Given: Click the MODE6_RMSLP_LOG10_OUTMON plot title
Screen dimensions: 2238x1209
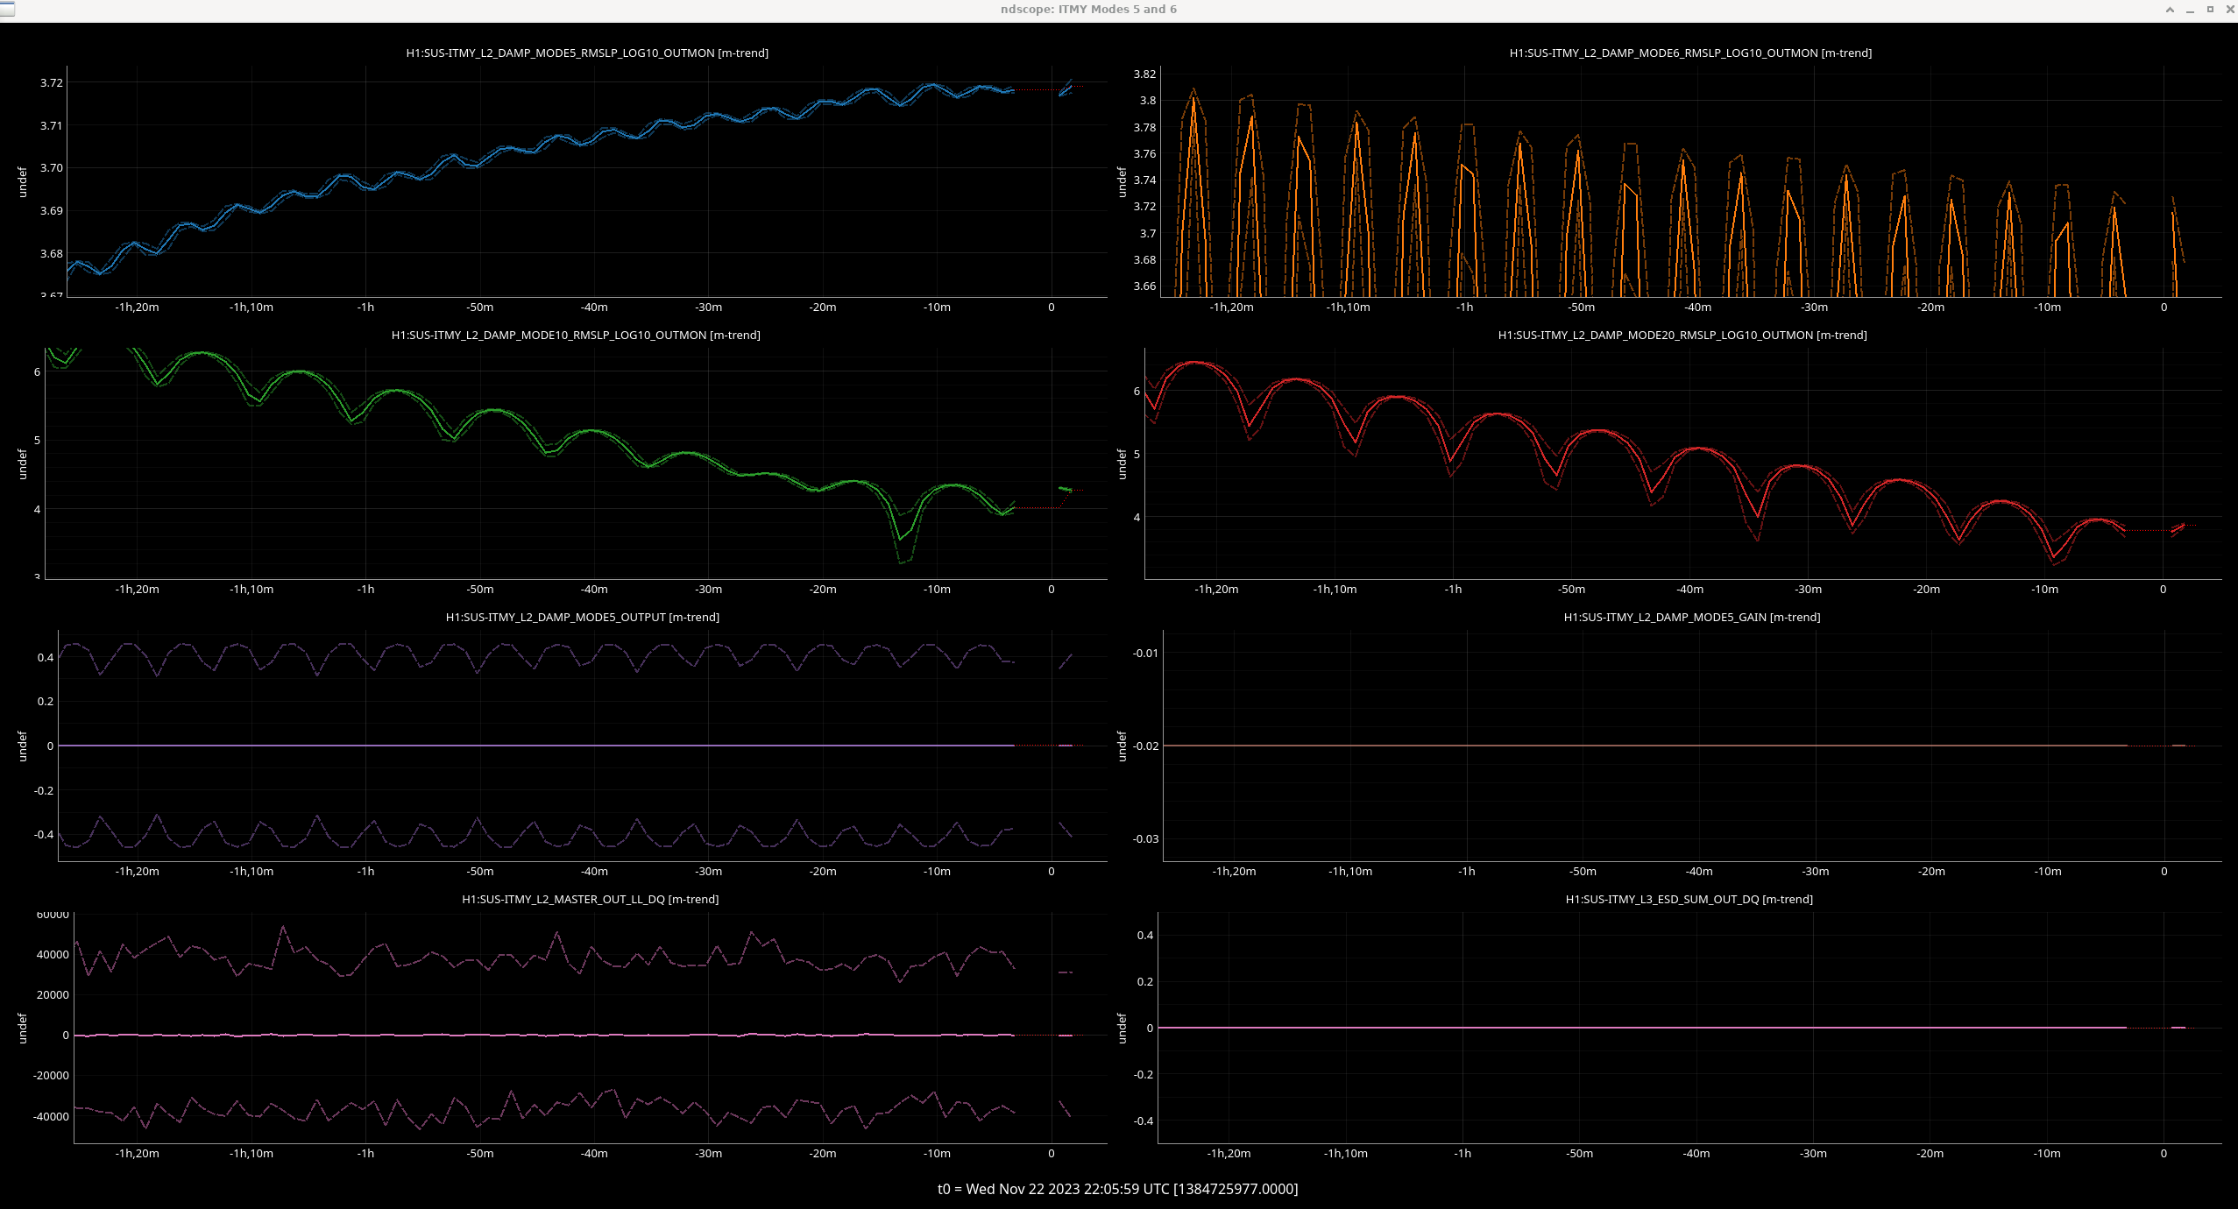Looking at the screenshot, I should pos(1689,53).
